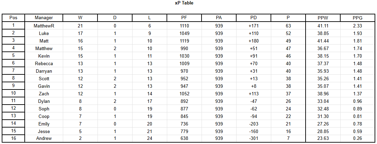Click Andrew's points cell showing 7
The height and width of the screenshot is (144, 377).
click(288, 139)
